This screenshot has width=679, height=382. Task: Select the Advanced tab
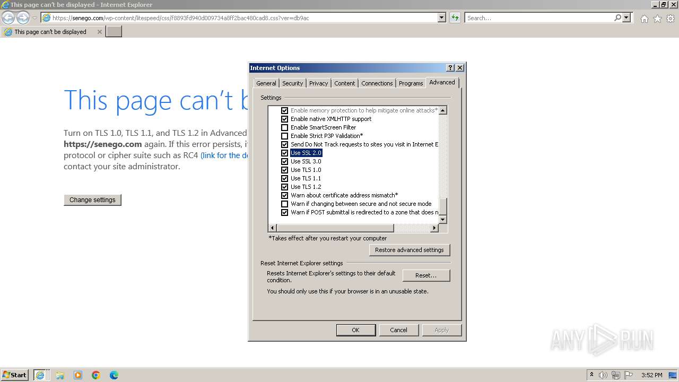click(442, 82)
